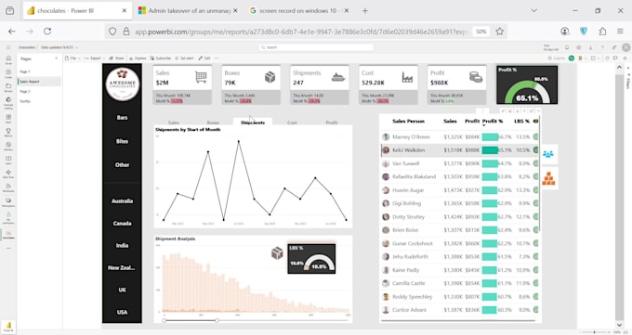
Task: Collapse the Pages pane
Action: [56, 58]
